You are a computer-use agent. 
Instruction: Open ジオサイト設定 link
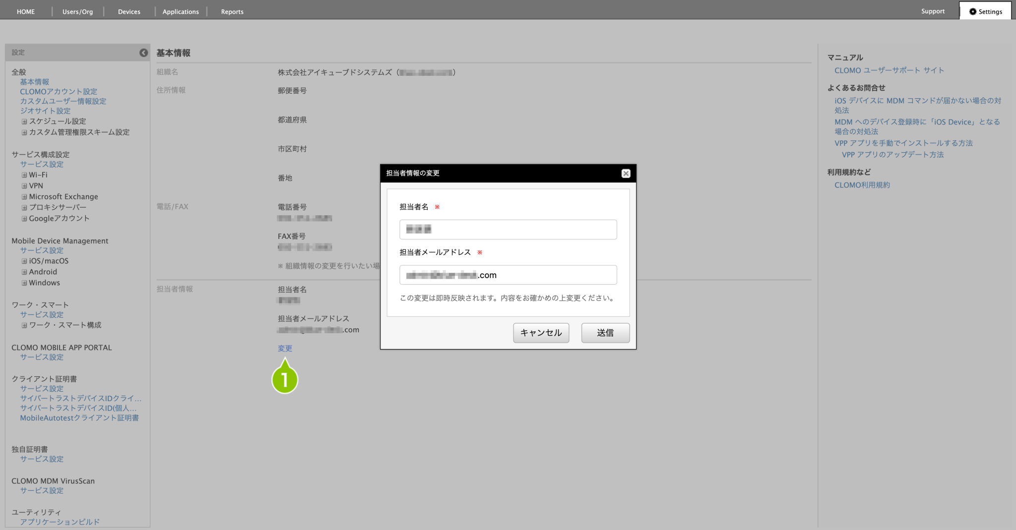(x=45, y=111)
